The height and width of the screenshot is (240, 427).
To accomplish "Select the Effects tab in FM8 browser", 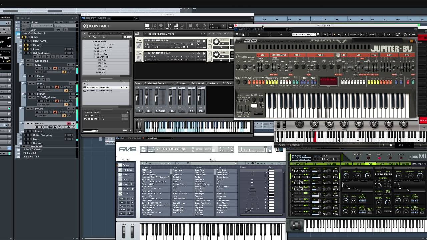I will (x=179, y=163).
